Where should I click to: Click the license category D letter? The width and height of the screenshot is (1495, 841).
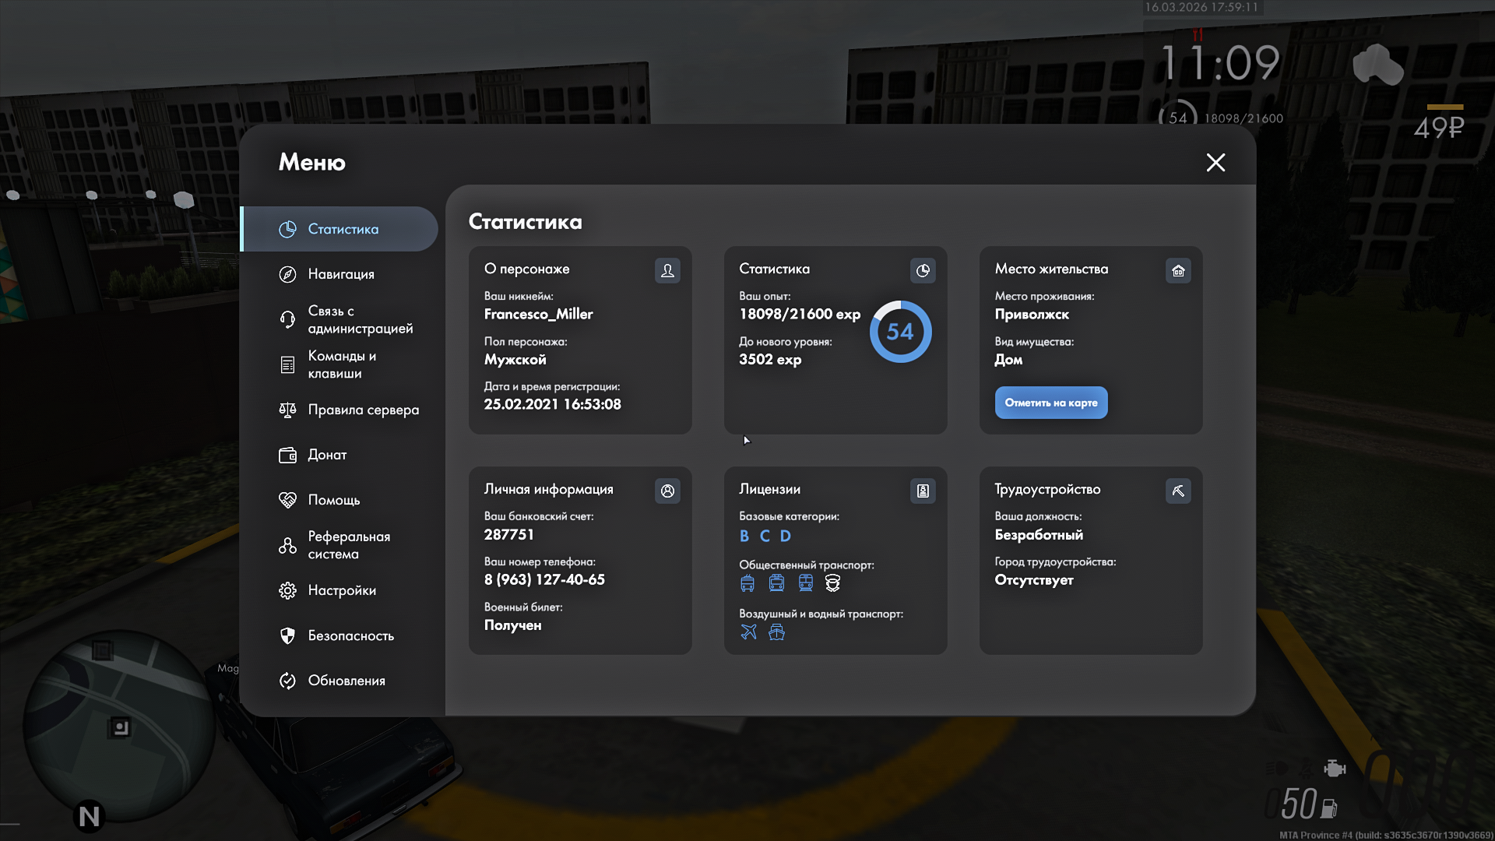(785, 536)
